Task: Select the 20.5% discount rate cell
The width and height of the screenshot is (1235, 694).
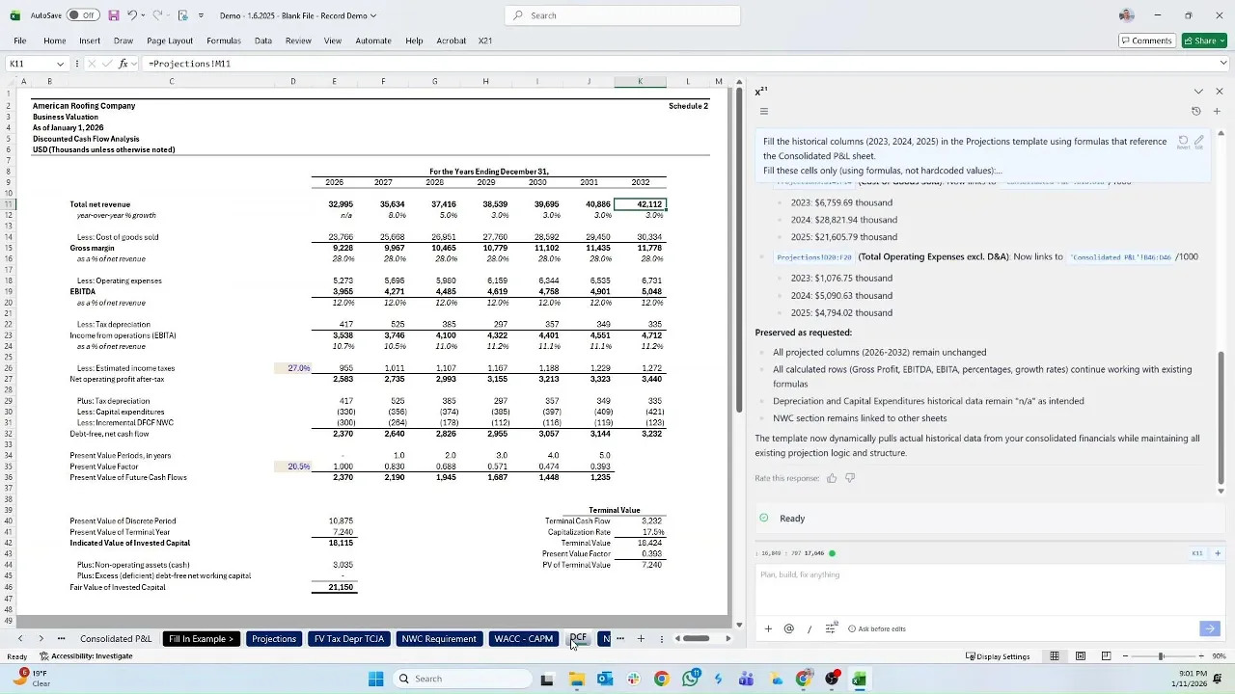Action: (x=293, y=467)
